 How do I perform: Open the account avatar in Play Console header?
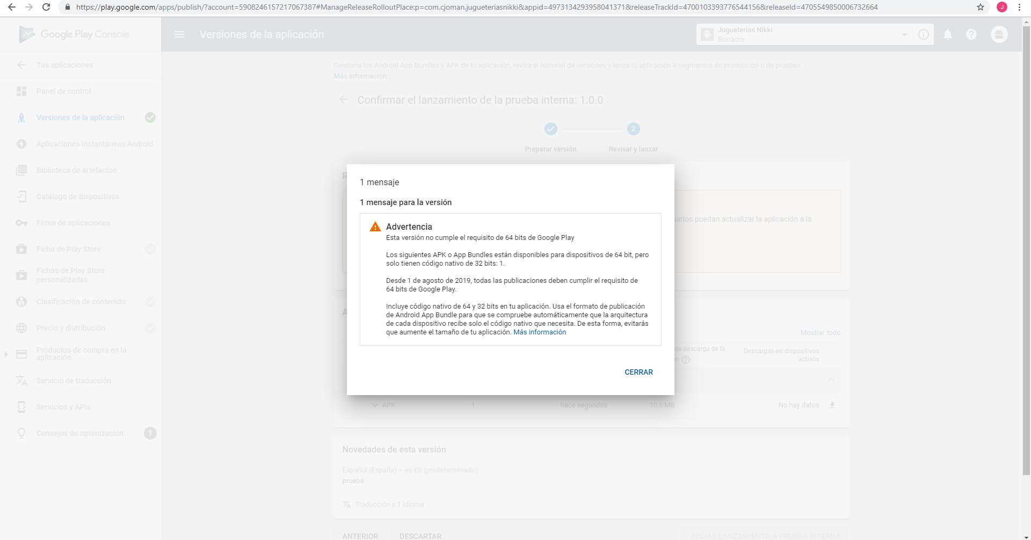click(x=999, y=34)
